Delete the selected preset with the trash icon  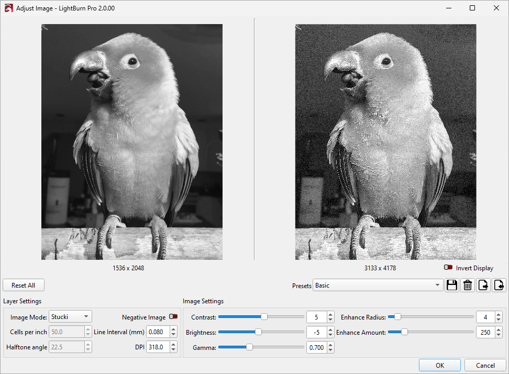click(468, 285)
